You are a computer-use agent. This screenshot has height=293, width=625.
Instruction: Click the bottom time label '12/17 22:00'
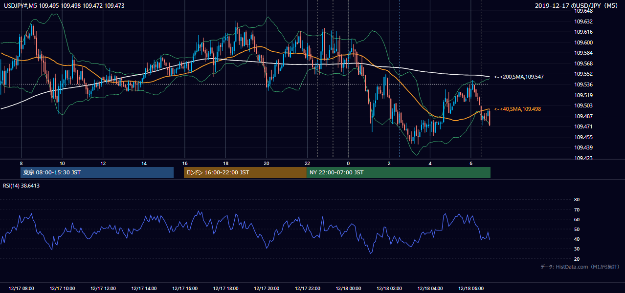point(307,288)
